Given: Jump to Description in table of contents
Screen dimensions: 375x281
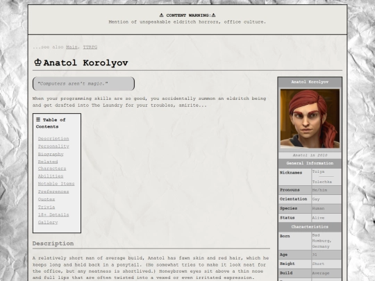Looking at the screenshot, I should coord(53,139).
